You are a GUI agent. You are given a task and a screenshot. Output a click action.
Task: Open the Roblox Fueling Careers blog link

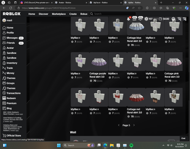tap(13, 120)
